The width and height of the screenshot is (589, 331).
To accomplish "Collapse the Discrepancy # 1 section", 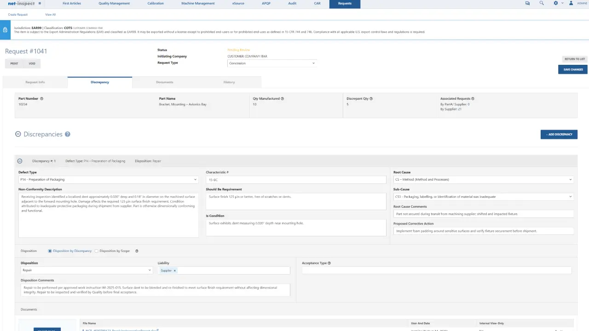I will pyautogui.click(x=19, y=161).
